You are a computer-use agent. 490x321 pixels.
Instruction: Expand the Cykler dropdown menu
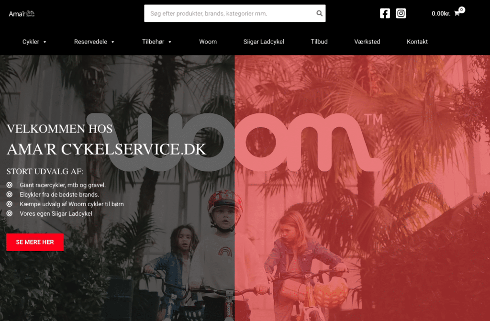click(34, 42)
